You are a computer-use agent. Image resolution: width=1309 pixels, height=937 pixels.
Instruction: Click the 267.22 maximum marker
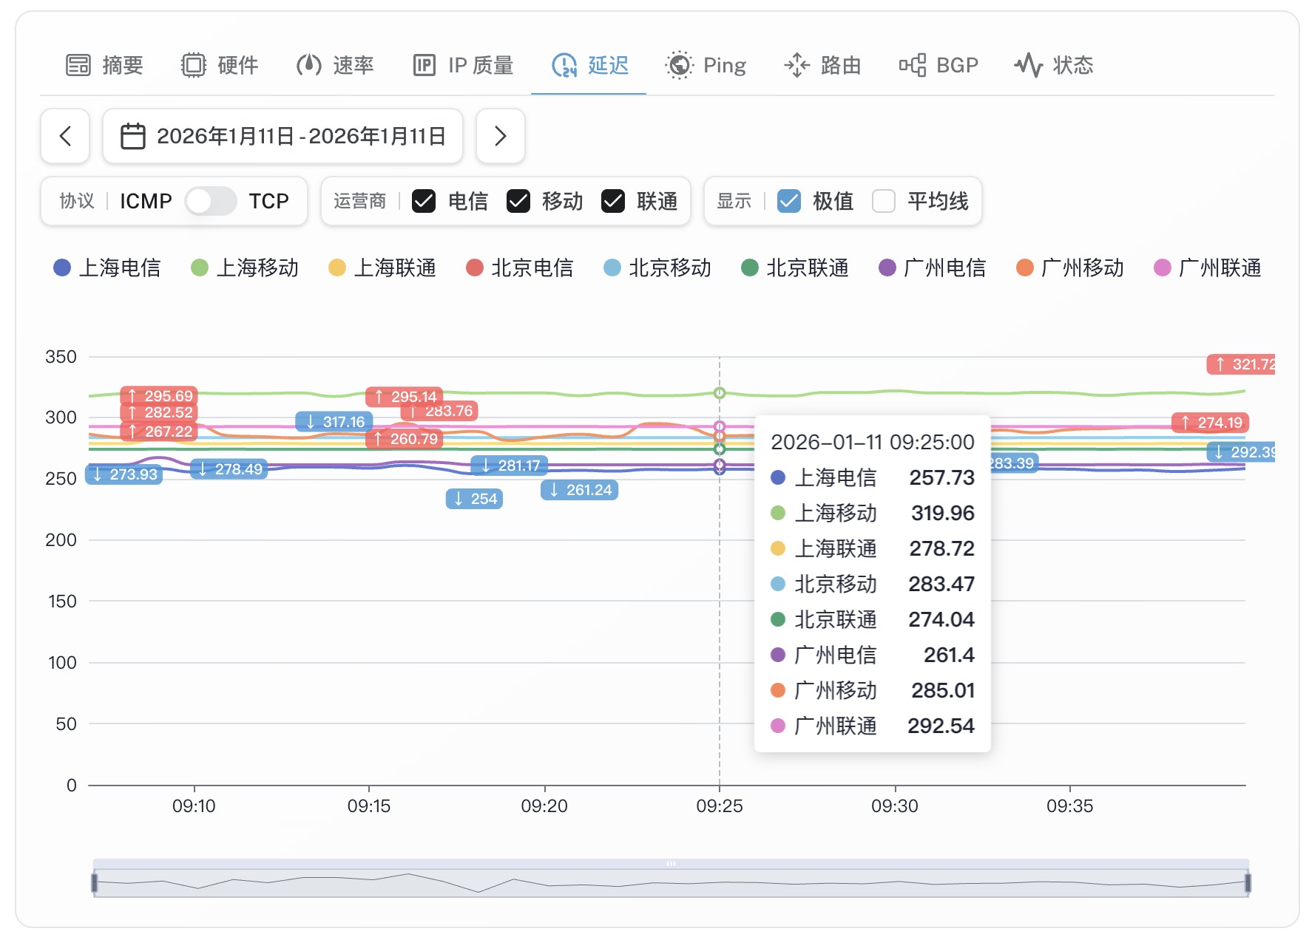pyautogui.click(x=159, y=431)
